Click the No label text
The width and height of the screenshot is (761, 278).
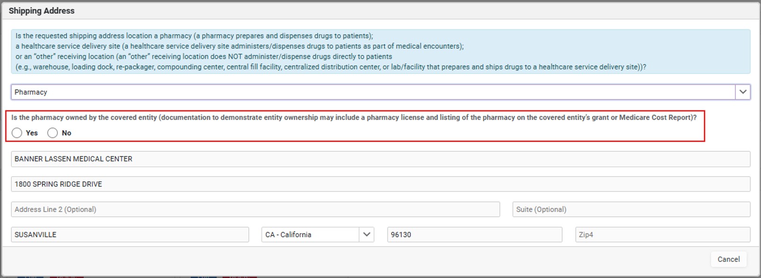tap(66, 133)
